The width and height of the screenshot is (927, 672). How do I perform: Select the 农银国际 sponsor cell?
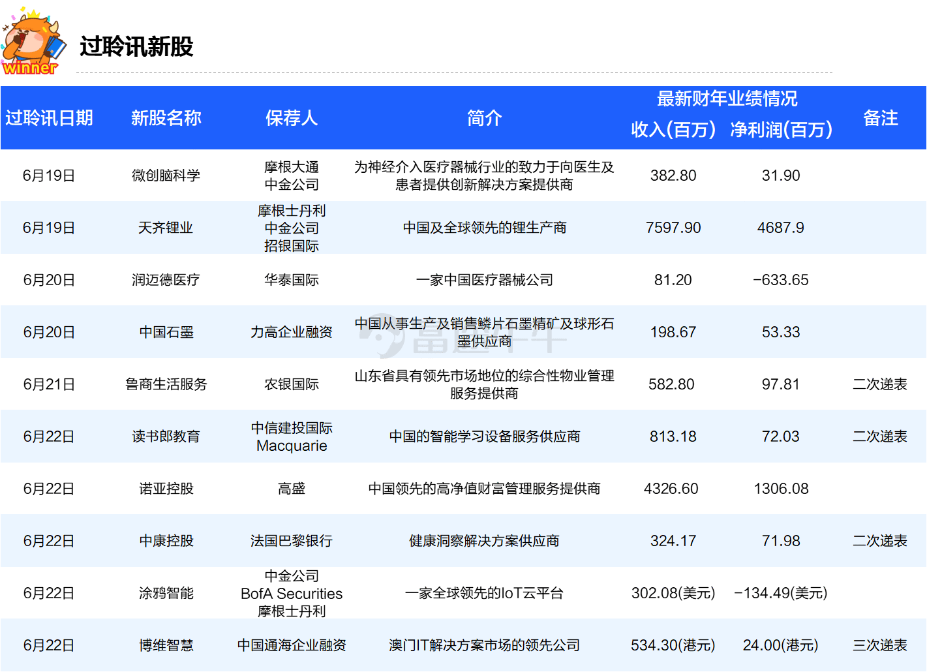pyautogui.click(x=292, y=384)
